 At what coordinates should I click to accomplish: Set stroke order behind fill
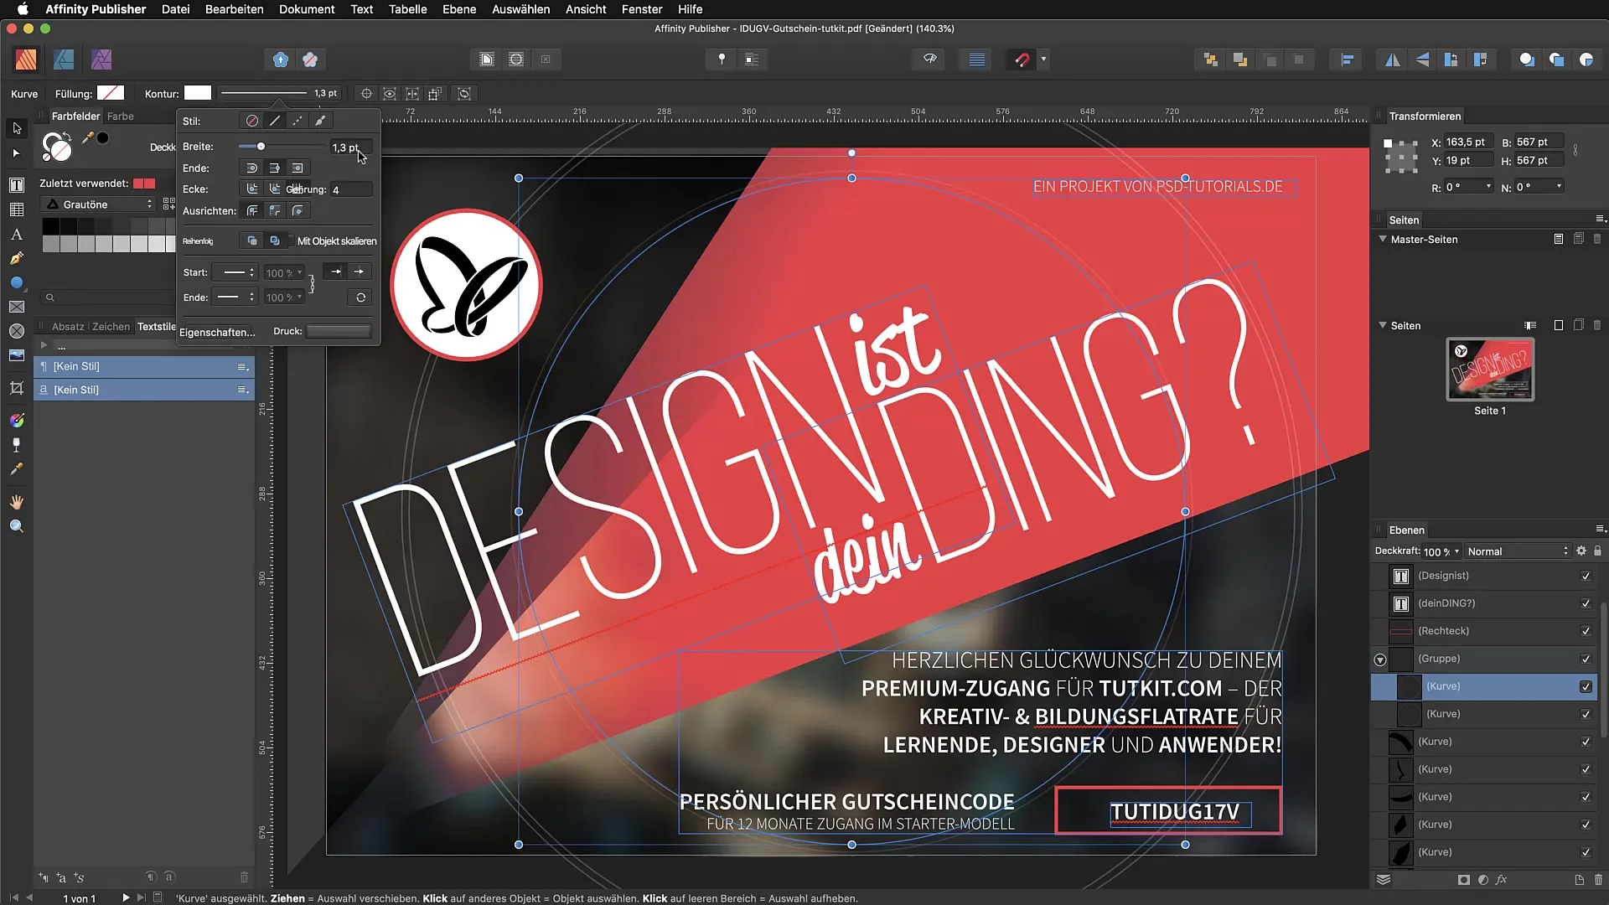[251, 240]
